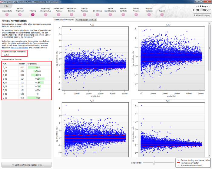Open the Report workflow step

point(162,13)
